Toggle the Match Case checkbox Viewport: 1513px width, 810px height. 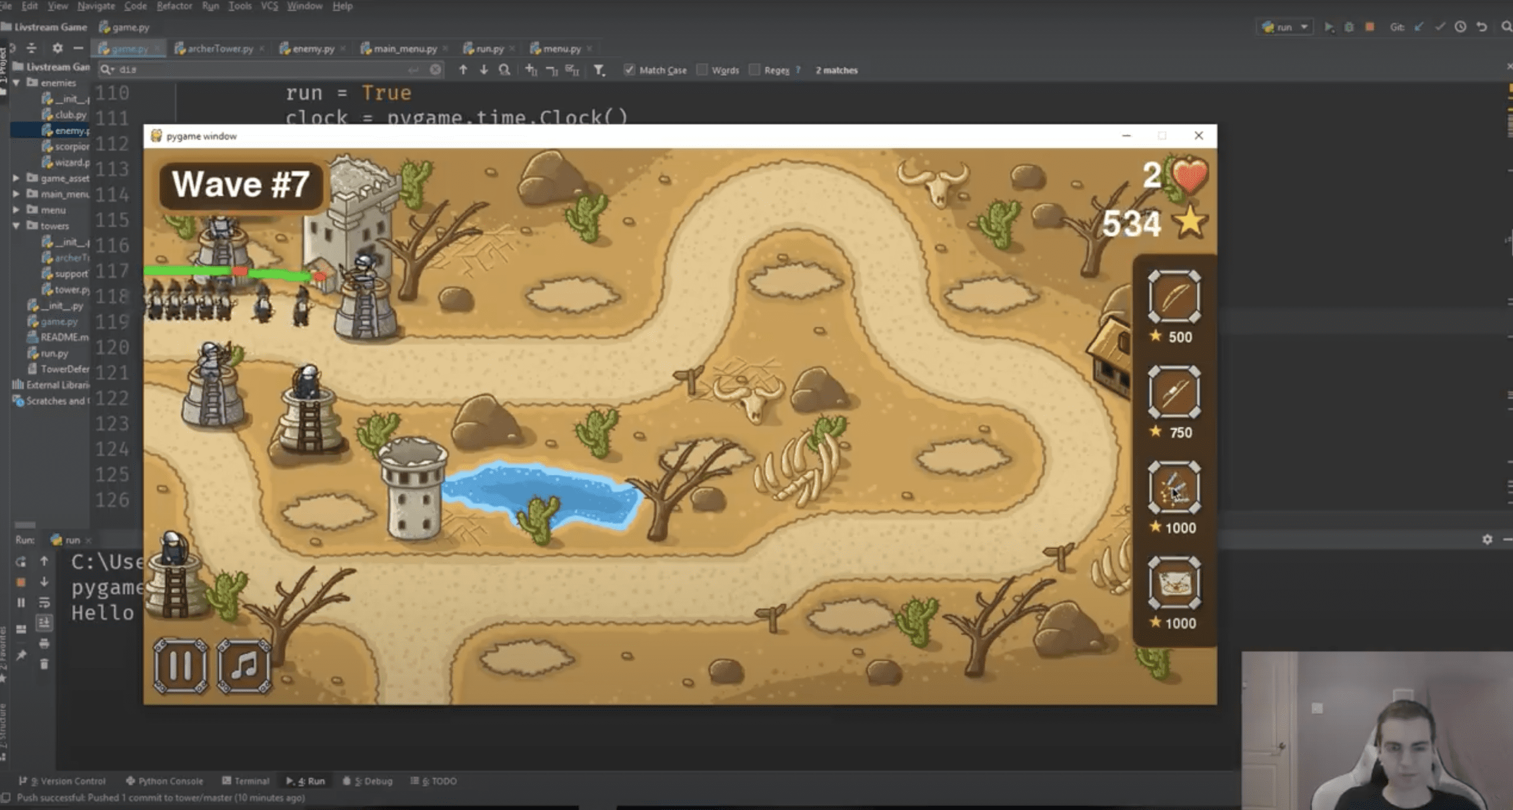(x=629, y=70)
